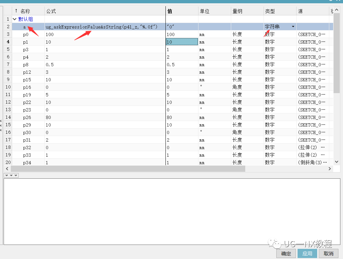Click row number 10 header

coord(8,87)
